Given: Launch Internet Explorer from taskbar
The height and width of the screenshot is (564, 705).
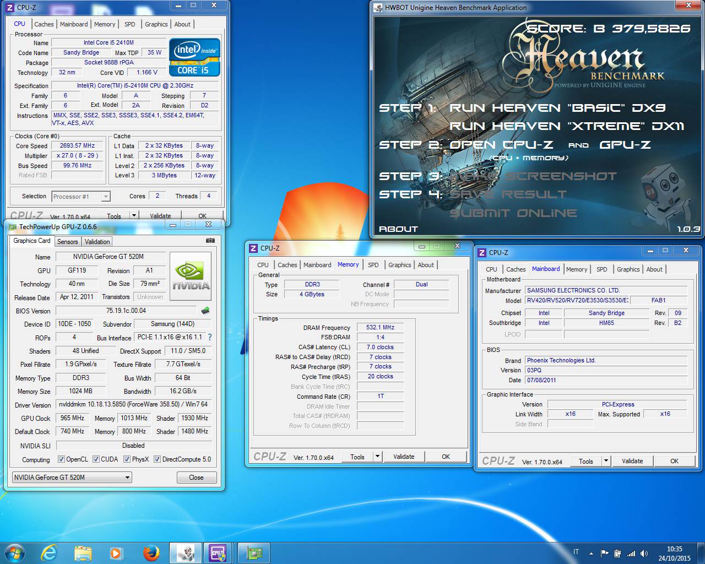Looking at the screenshot, I should tap(50, 553).
